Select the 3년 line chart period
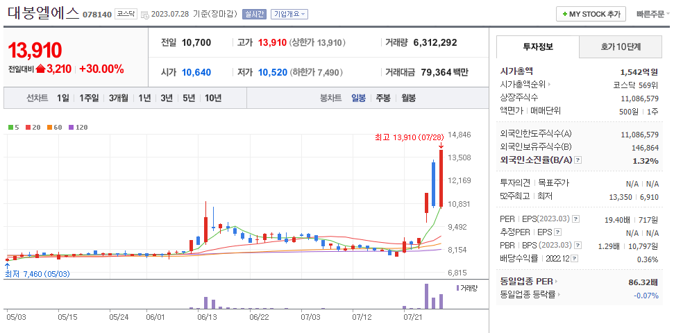The image size is (674, 333). 167,98
